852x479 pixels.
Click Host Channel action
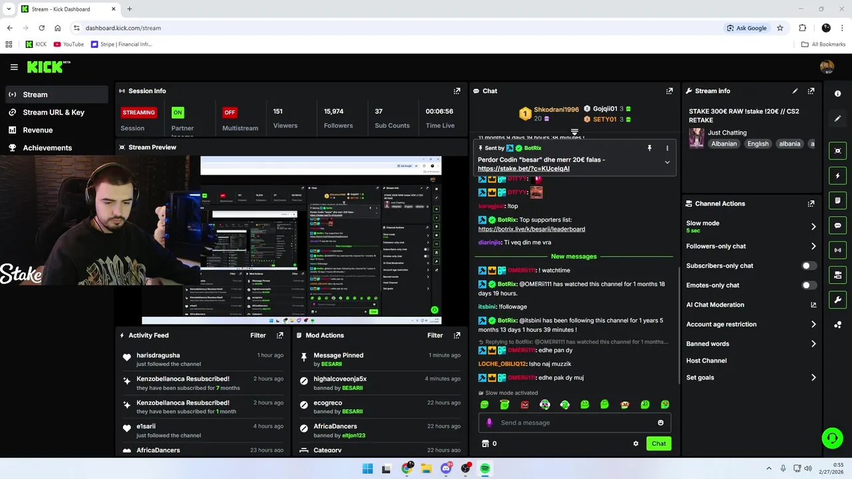tap(706, 361)
